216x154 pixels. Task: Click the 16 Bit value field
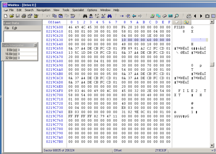click(x=27, y=54)
